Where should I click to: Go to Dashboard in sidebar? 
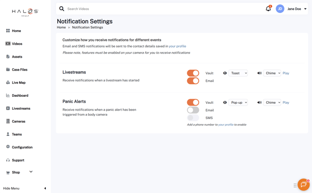pos(20,95)
